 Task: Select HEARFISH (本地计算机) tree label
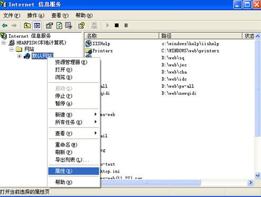tap(41, 42)
